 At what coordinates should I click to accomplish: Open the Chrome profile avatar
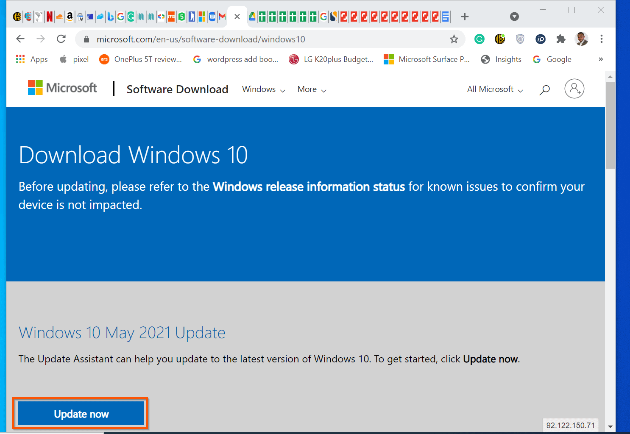(581, 39)
